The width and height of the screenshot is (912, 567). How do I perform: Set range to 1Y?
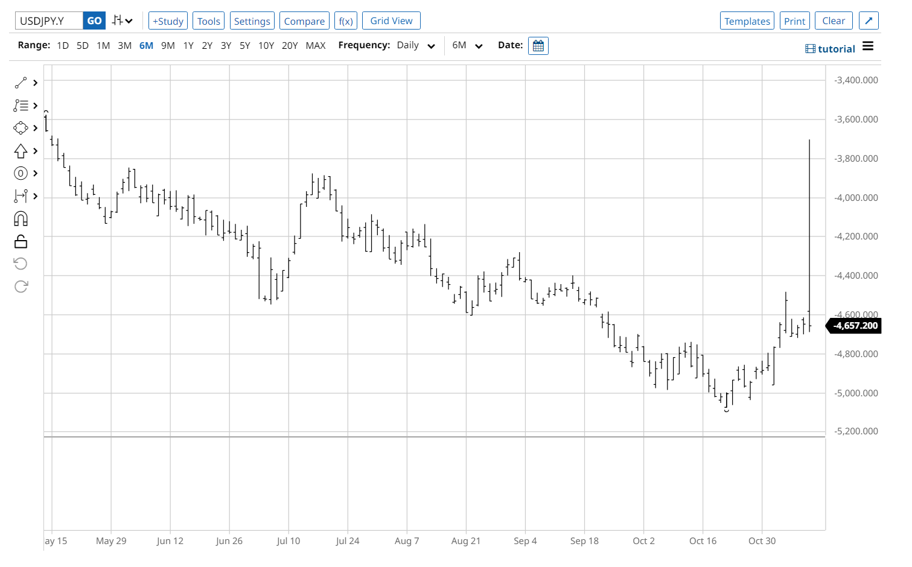pos(188,45)
